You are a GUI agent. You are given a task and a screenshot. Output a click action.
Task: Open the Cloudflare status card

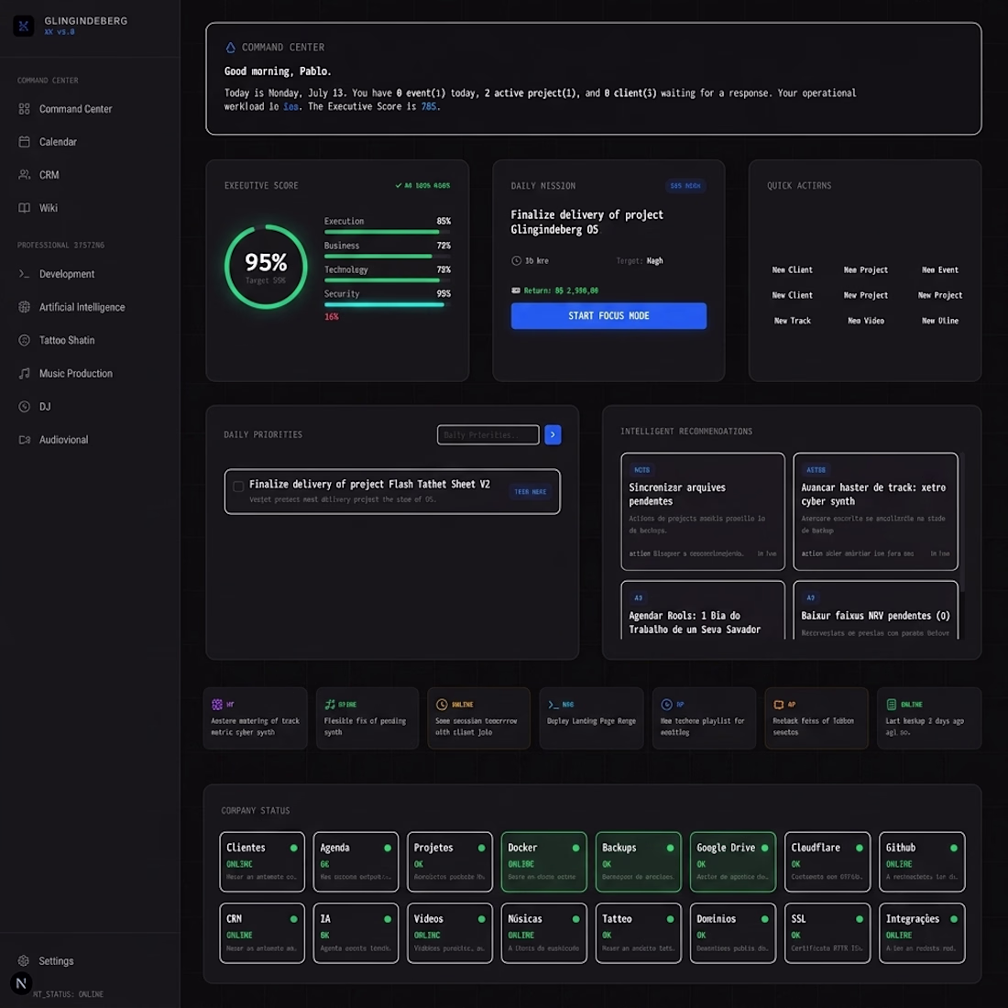(827, 861)
